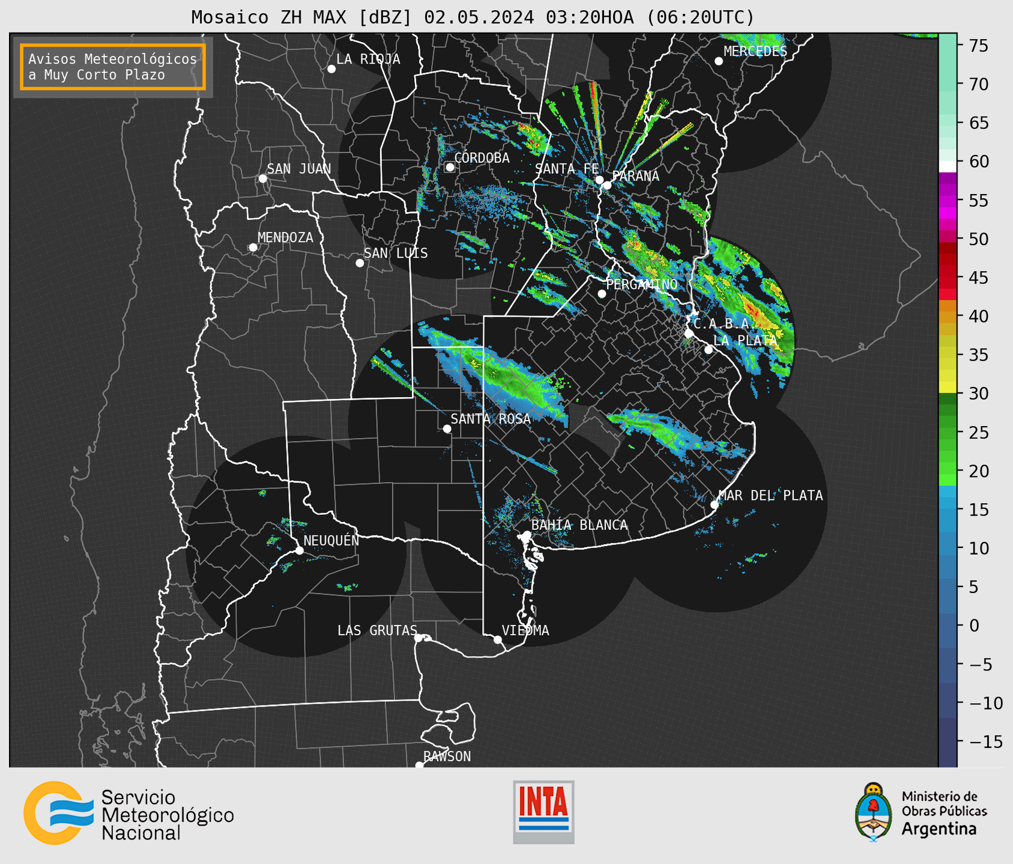1013x864 pixels.
Task: Click the PERGAMINO label text
Action: (x=642, y=284)
